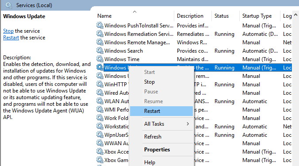Click gear icon beside WpnUserService

click(100, 135)
